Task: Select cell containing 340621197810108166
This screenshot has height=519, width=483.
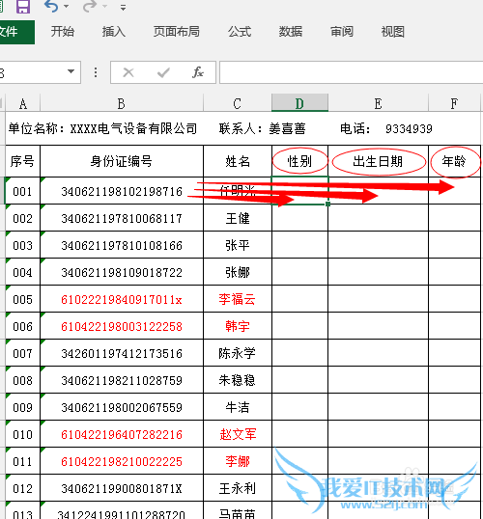Action: click(122, 245)
